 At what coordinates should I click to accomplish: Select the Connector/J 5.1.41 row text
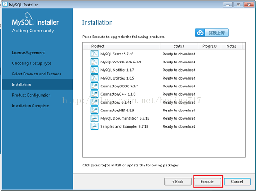click(116, 102)
